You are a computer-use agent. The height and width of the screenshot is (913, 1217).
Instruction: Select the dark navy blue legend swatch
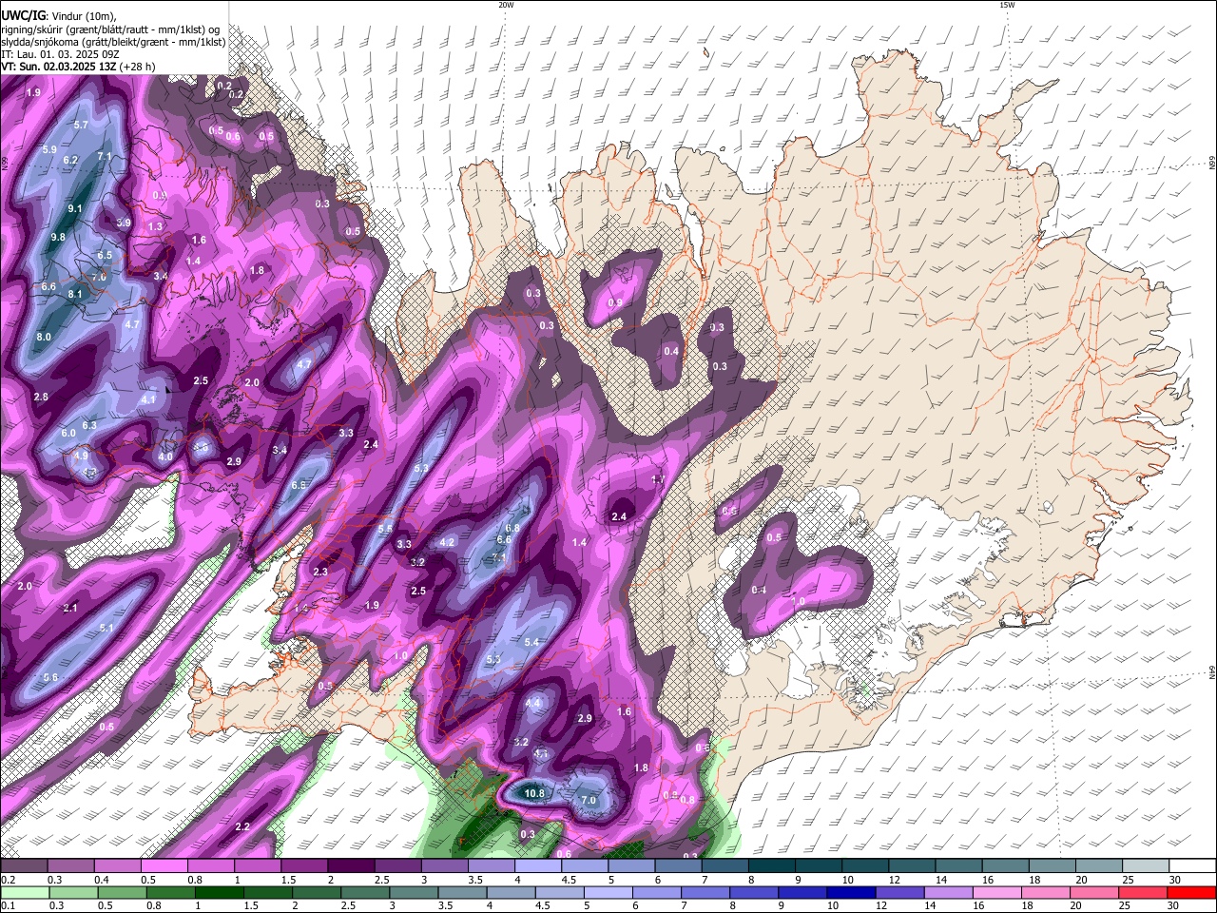(851, 892)
